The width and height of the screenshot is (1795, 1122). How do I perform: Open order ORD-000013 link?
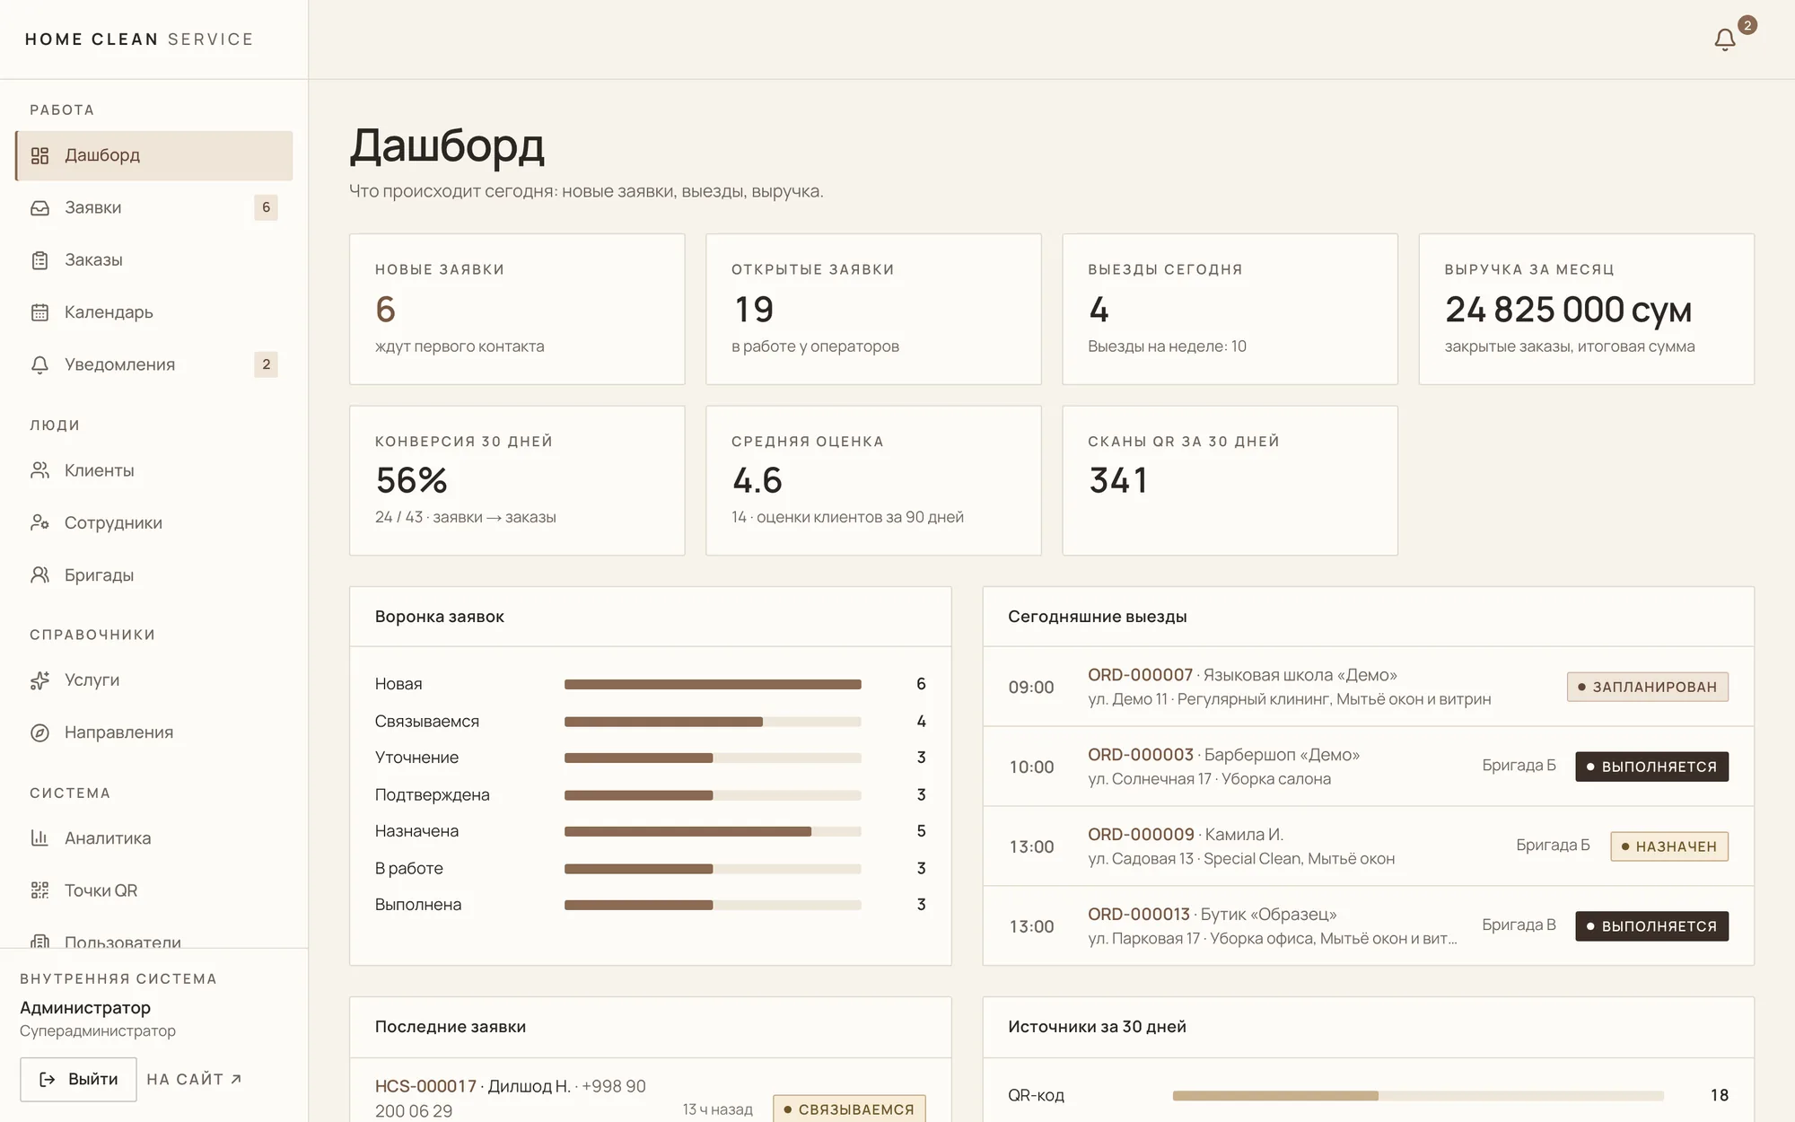tap(1138, 915)
